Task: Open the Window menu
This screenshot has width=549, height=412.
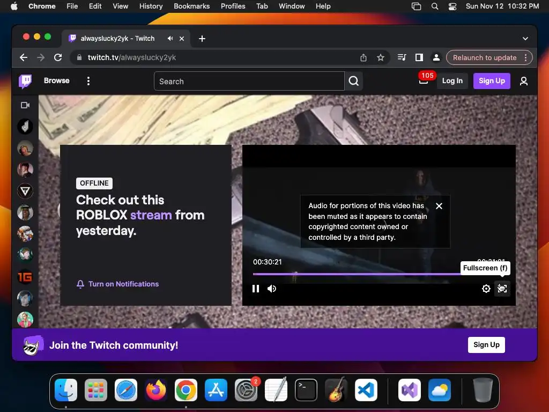Action: 292,6
